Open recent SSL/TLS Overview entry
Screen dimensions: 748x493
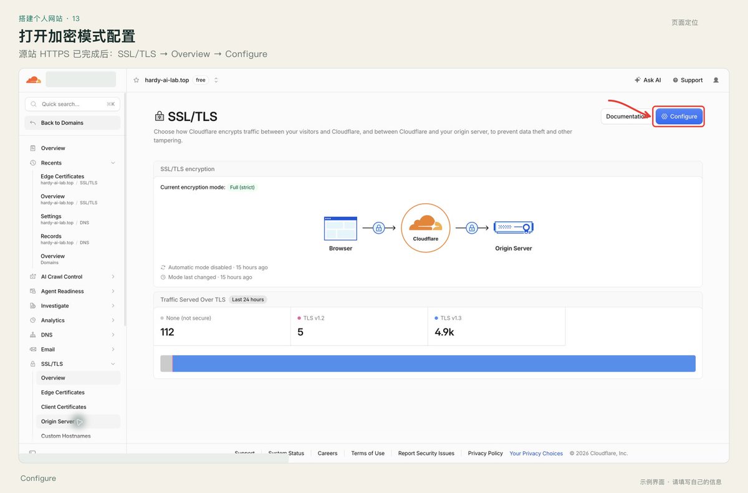click(x=69, y=199)
